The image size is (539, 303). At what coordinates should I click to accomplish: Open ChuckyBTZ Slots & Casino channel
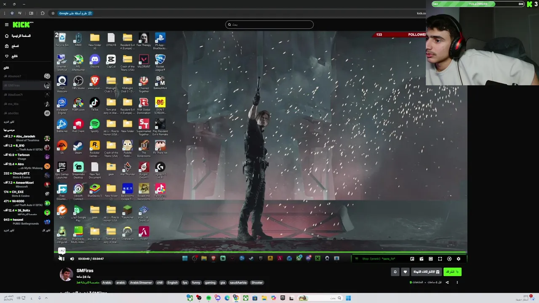(x=27, y=175)
